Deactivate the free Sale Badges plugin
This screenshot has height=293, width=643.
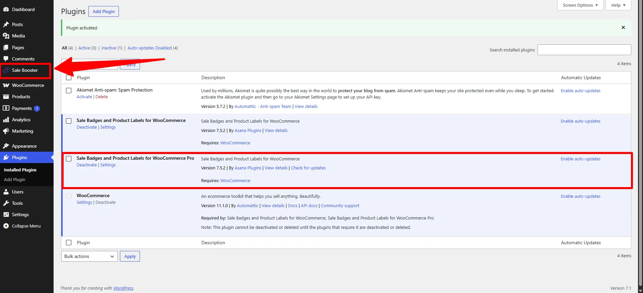click(87, 127)
